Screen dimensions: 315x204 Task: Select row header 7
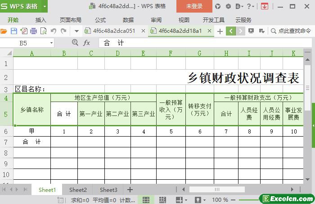tap(6, 142)
